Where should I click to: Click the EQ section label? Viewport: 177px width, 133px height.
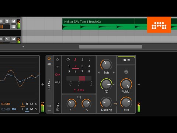pyautogui.click(x=79, y=97)
